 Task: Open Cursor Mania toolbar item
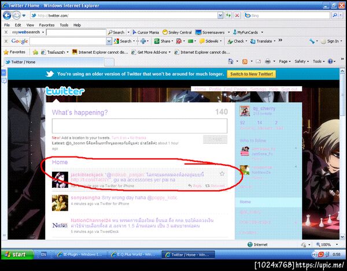click(146, 32)
